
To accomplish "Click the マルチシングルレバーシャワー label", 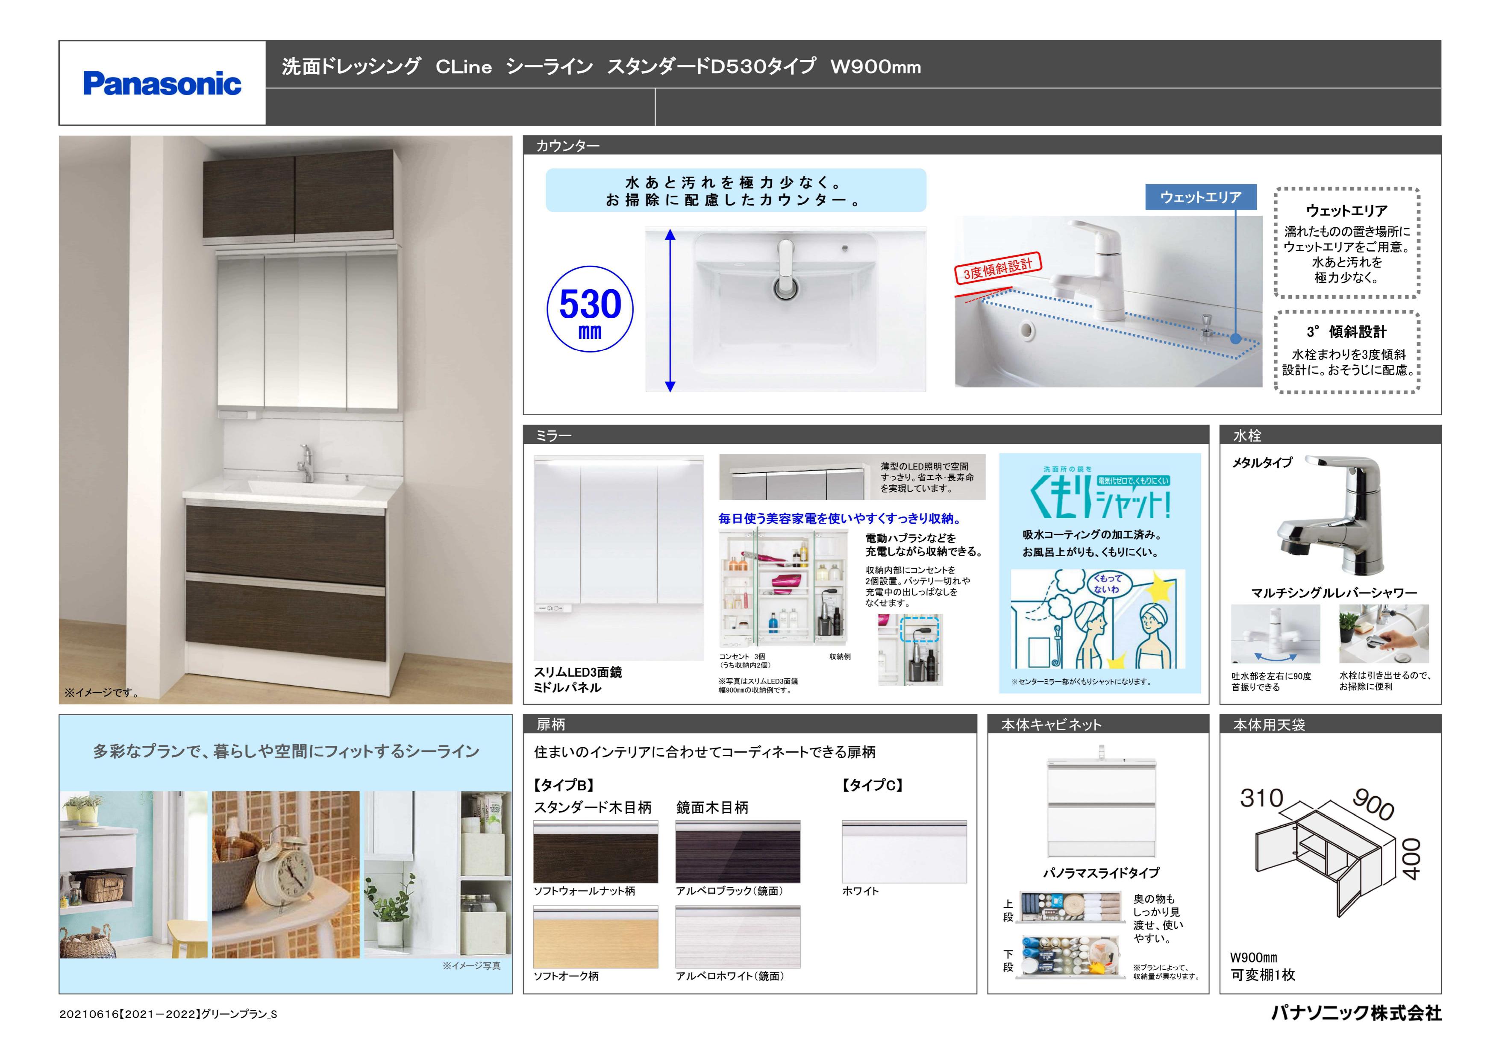I will (1334, 593).
